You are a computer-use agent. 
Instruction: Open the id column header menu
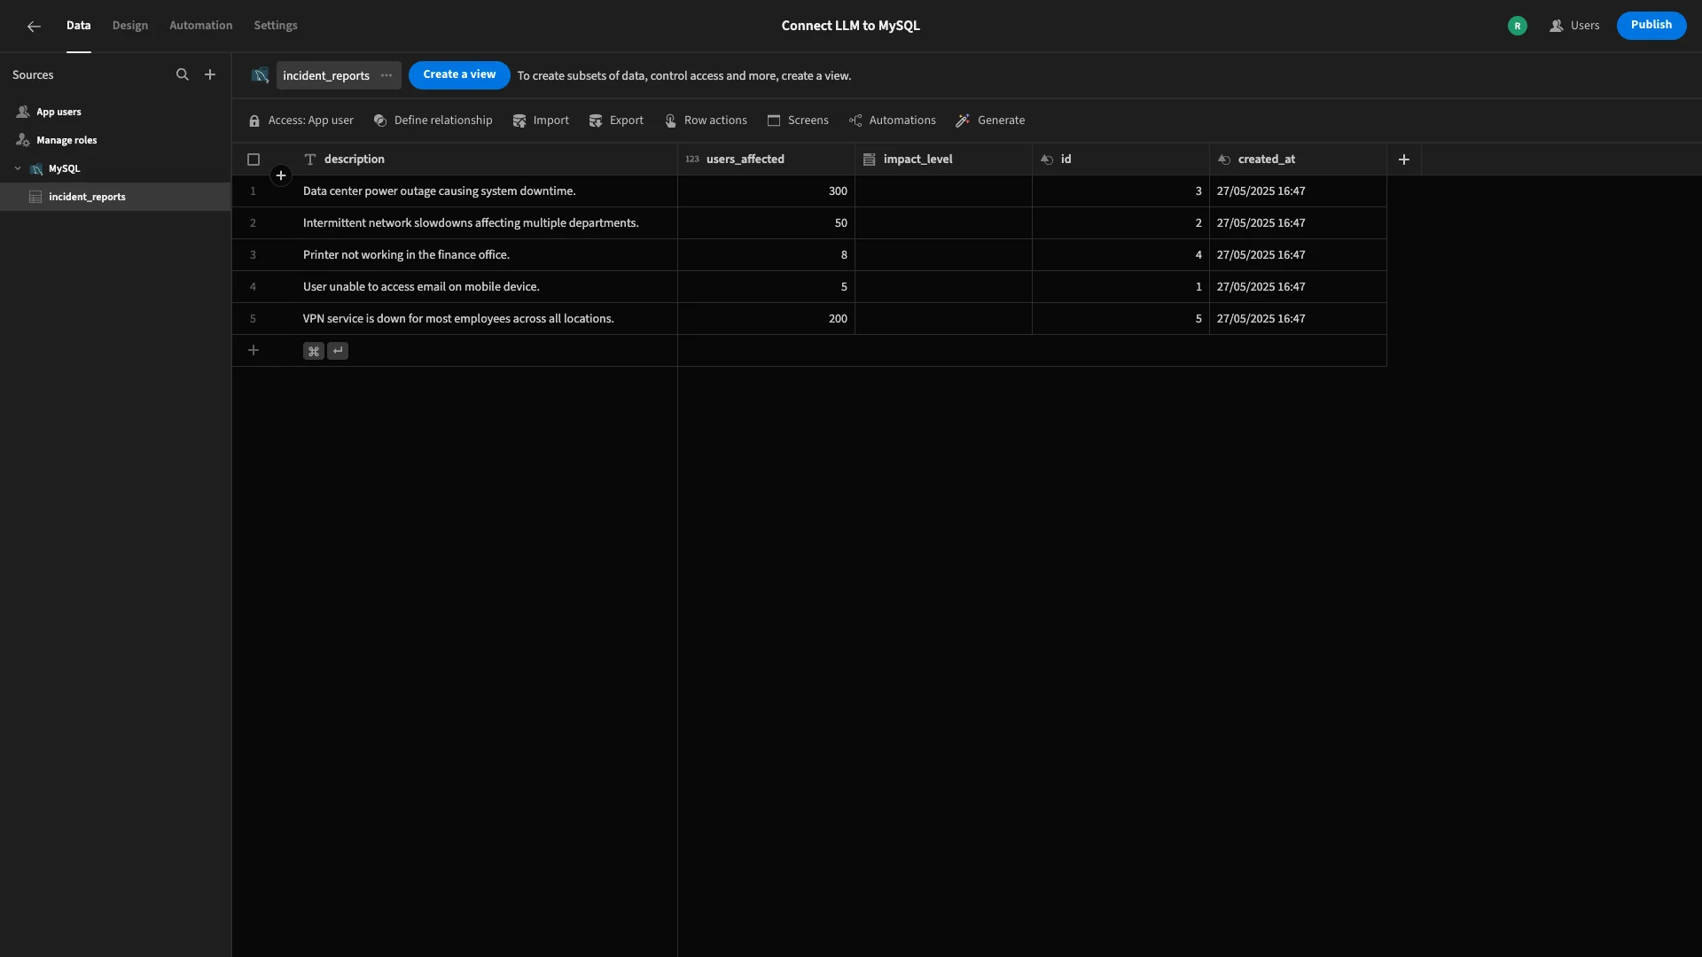pos(1121,160)
